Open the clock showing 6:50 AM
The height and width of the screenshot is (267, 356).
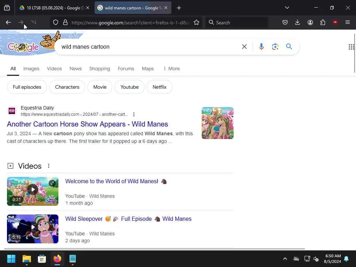pyautogui.click(x=333, y=259)
